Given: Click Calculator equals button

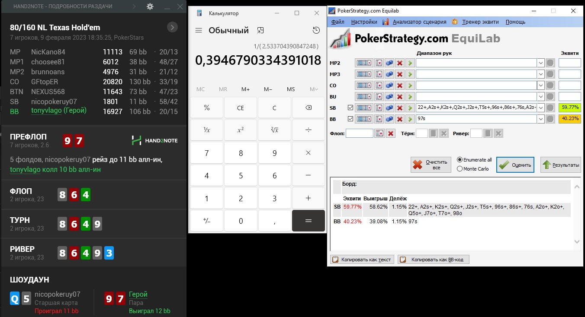Looking at the screenshot, I should point(309,221).
